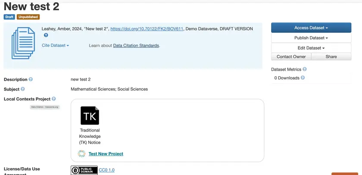Click the Traditional Knowledge TK Notice icon
This screenshot has height=175, width=362.
click(x=90, y=116)
